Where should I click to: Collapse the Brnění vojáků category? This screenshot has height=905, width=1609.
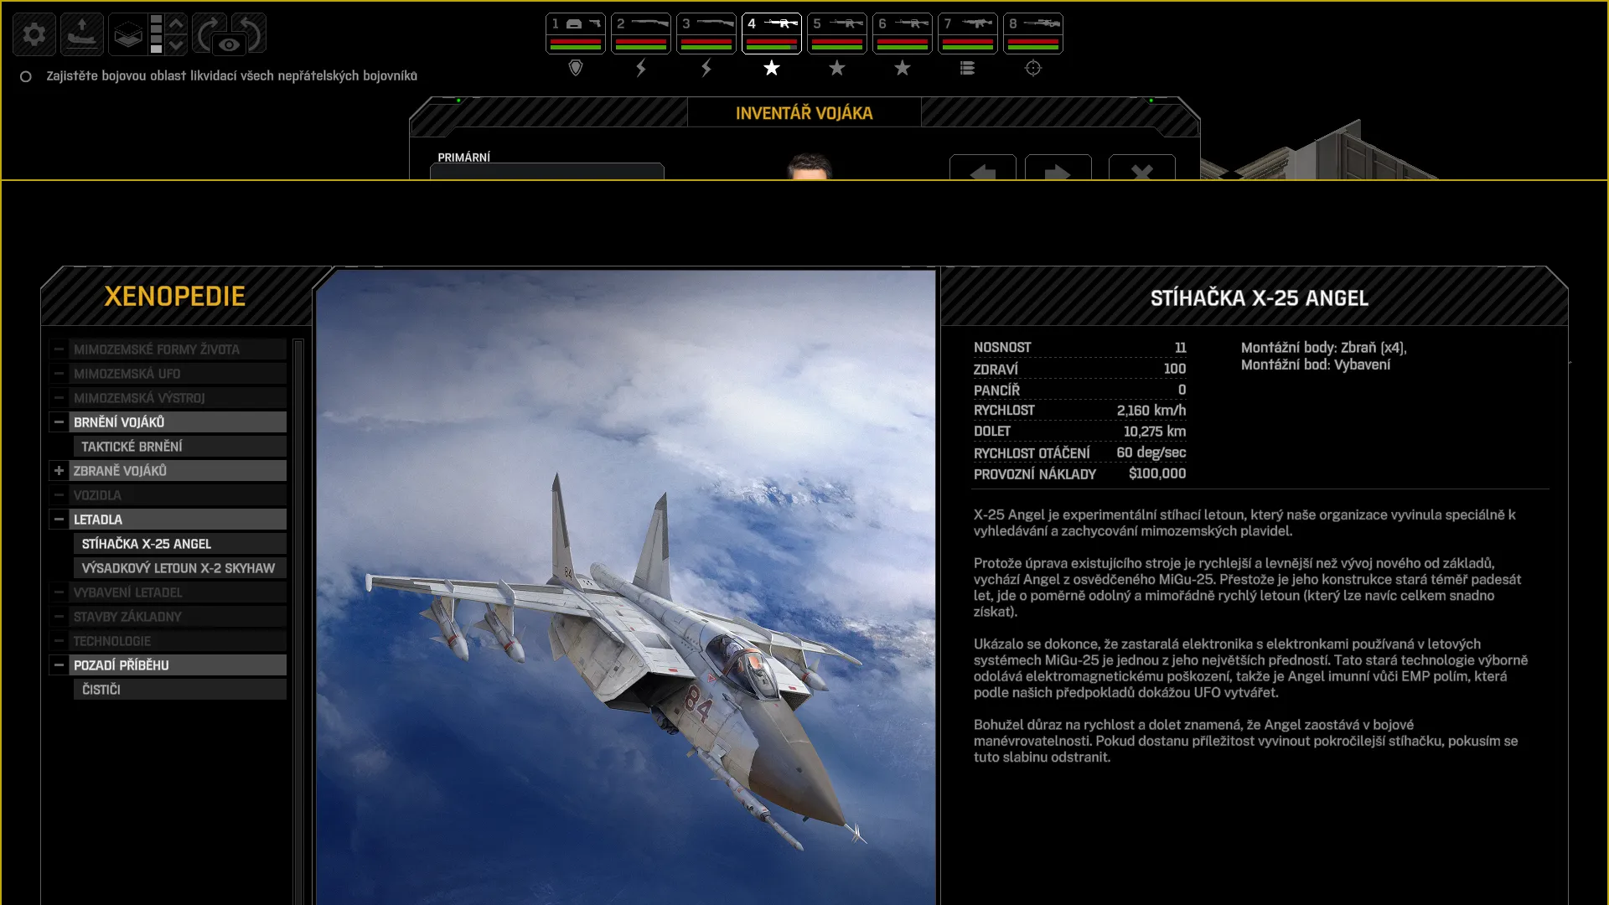tap(59, 422)
